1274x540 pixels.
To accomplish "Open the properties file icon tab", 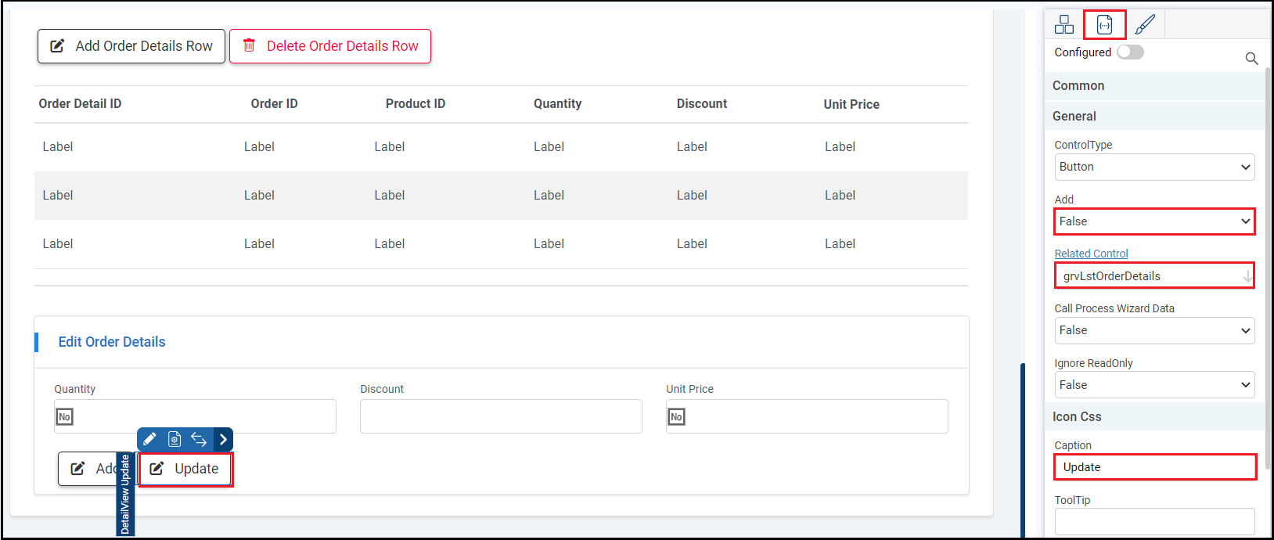I will coord(1104,25).
